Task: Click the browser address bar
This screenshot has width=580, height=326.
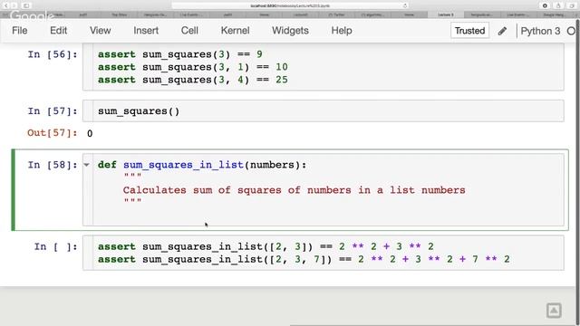Action: (x=290, y=5)
